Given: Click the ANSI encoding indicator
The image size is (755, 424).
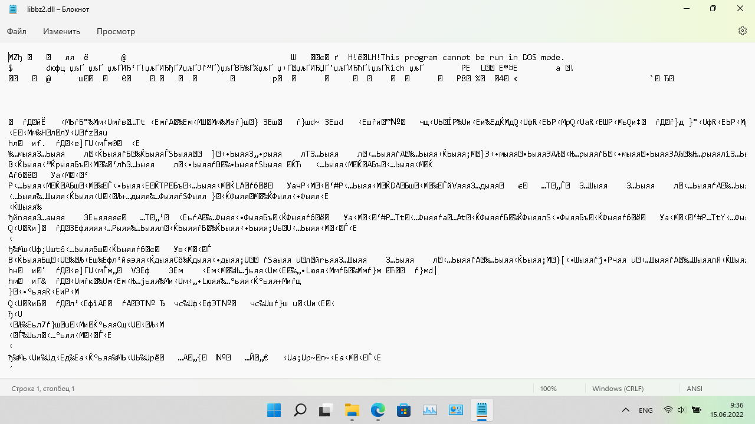Looking at the screenshot, I should [x=694, y=389].
